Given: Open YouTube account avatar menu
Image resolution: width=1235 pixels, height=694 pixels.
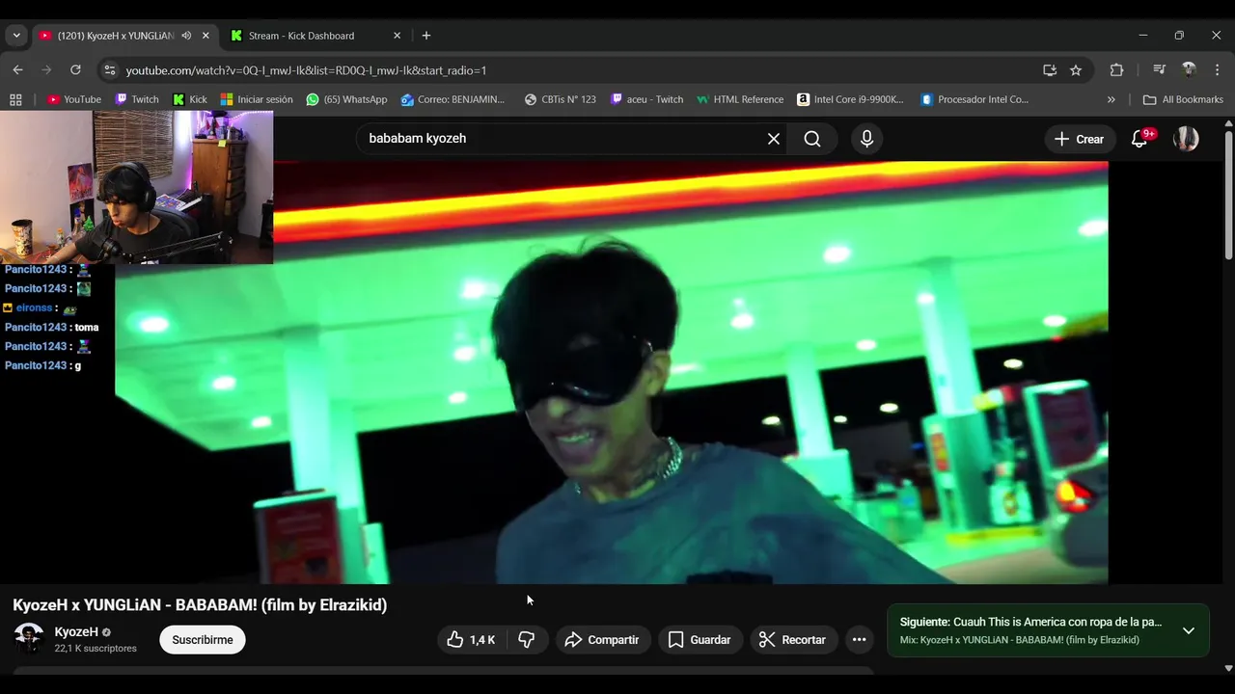Looking at the screenshot, I should (1186, 139).
